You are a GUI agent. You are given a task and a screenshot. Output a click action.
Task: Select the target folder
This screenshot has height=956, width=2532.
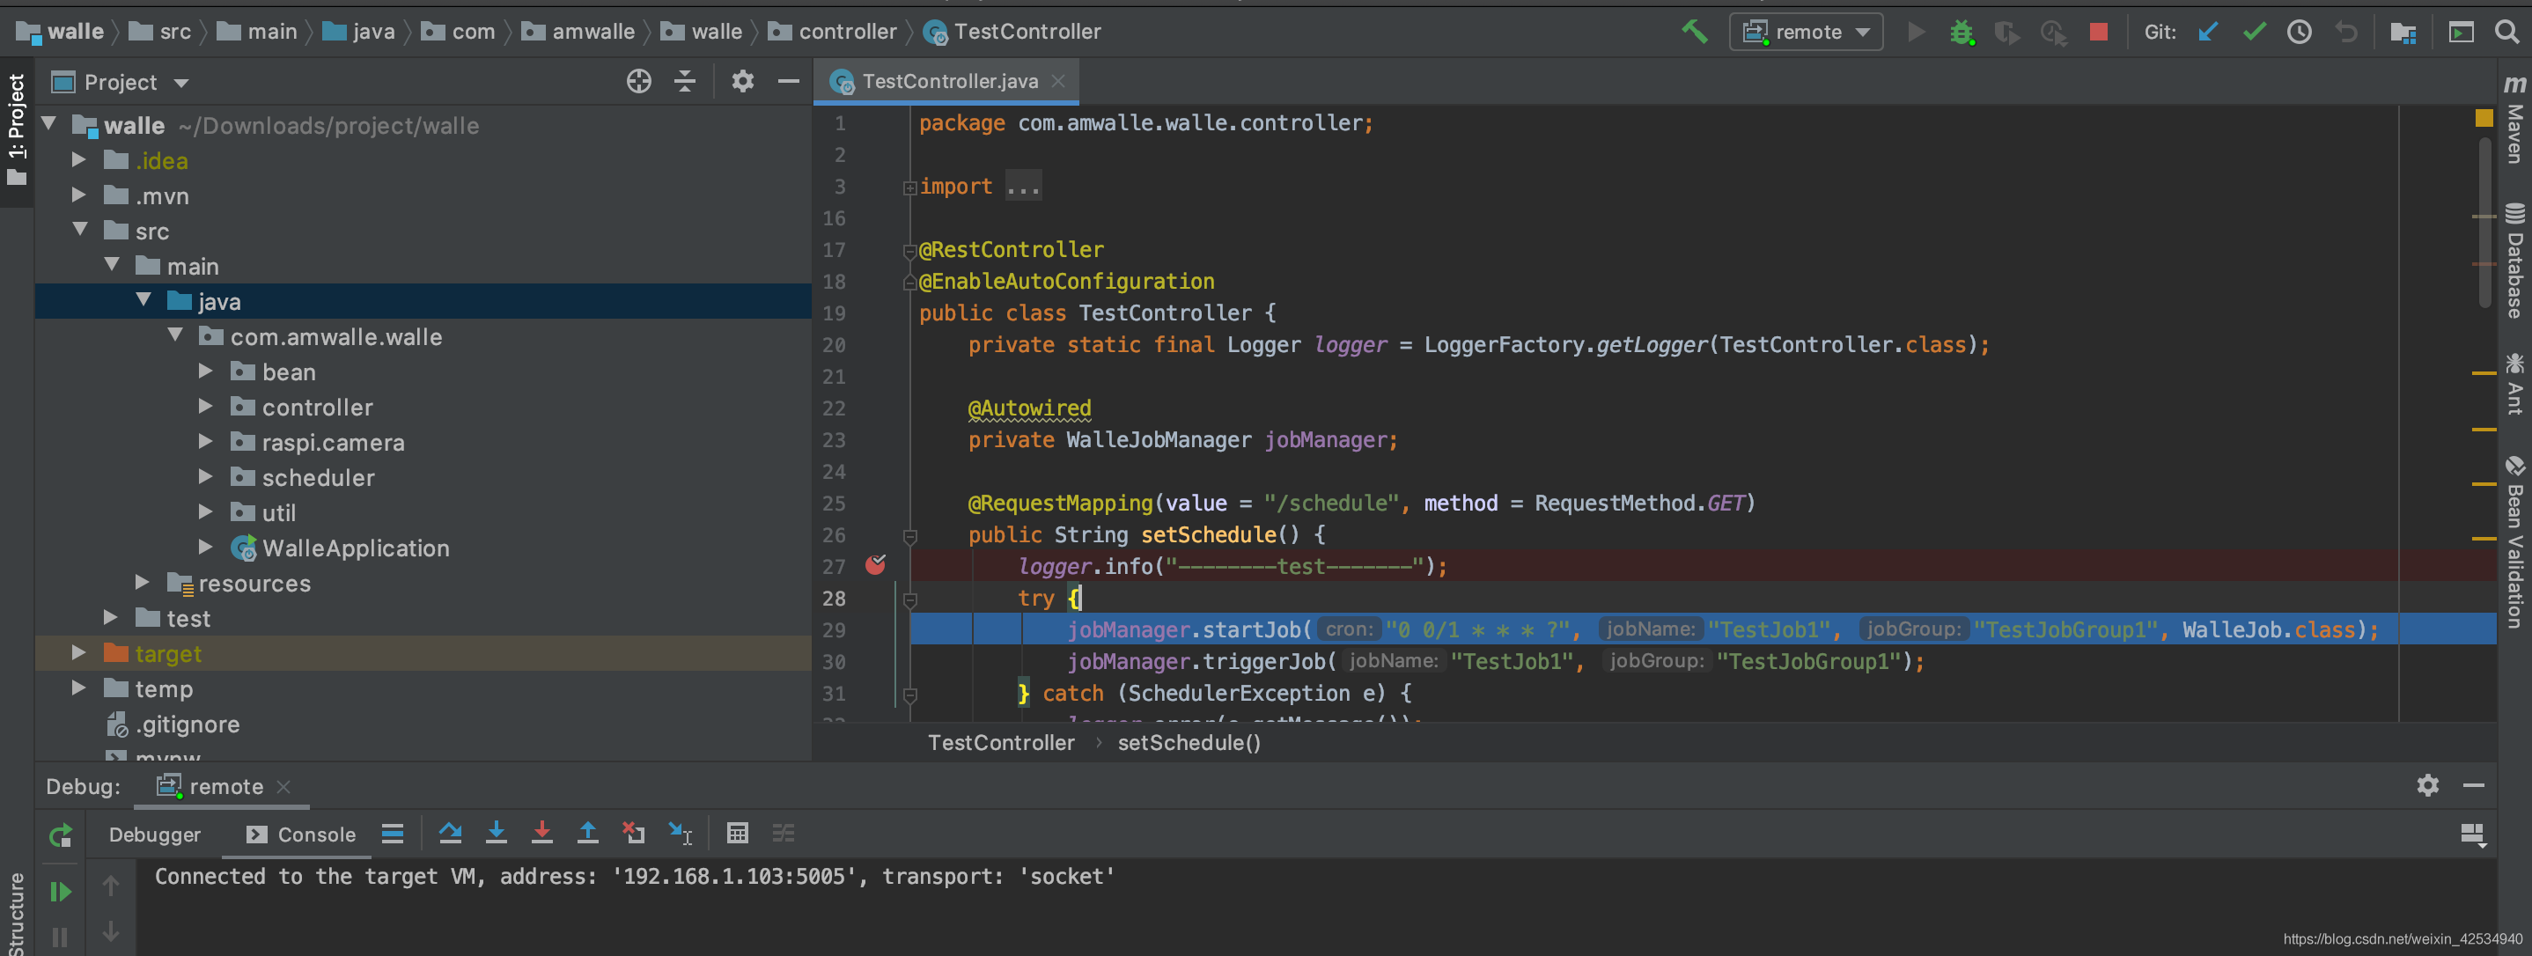click(x=423, y=653)
